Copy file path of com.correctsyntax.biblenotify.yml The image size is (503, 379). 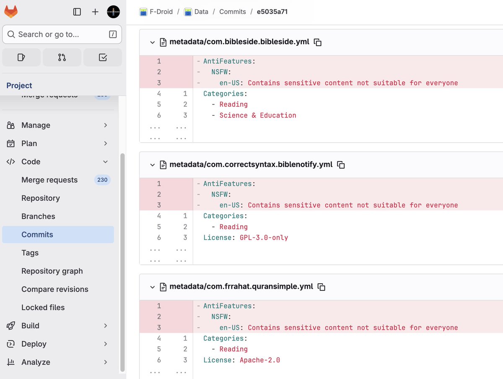(341, 165)
